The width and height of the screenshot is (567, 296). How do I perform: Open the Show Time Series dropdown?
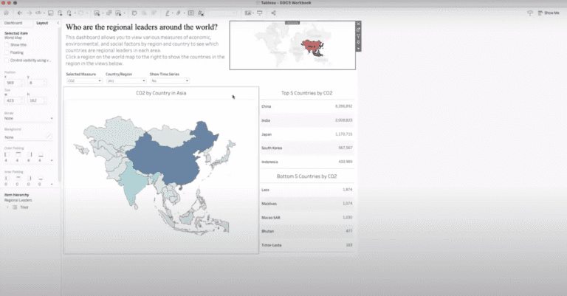(170, 81)
